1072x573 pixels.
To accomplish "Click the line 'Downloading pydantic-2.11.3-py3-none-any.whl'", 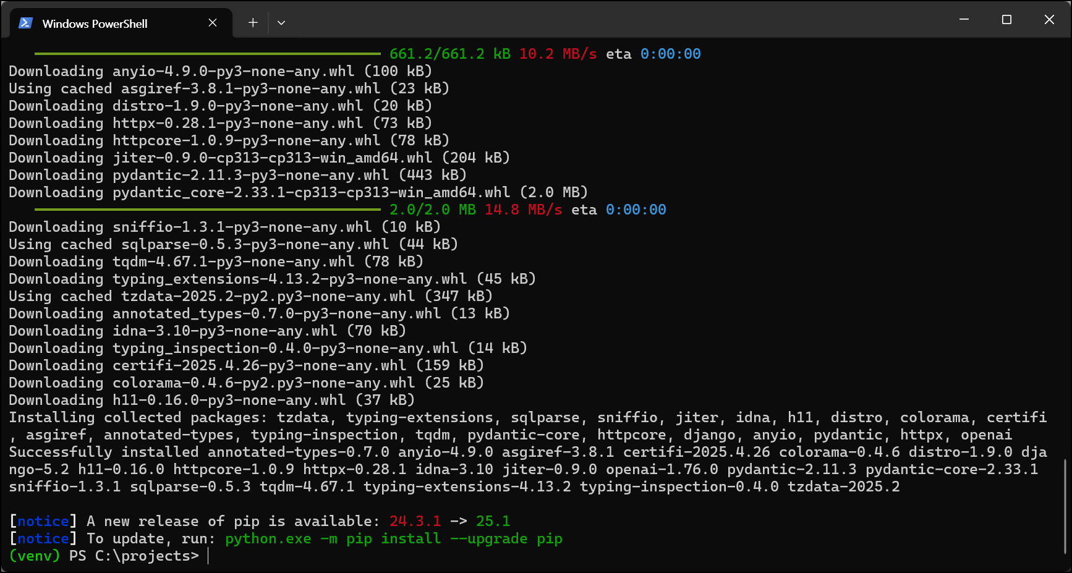I will click(x=238, y=175).
